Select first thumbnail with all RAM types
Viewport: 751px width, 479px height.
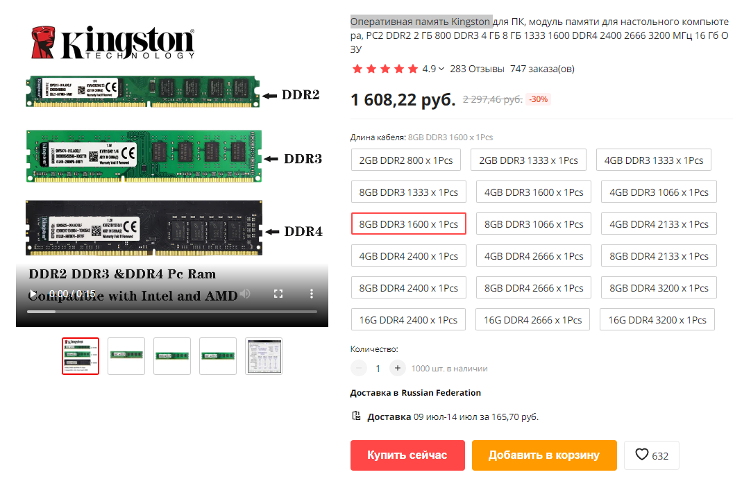click(x=81, y=356)
